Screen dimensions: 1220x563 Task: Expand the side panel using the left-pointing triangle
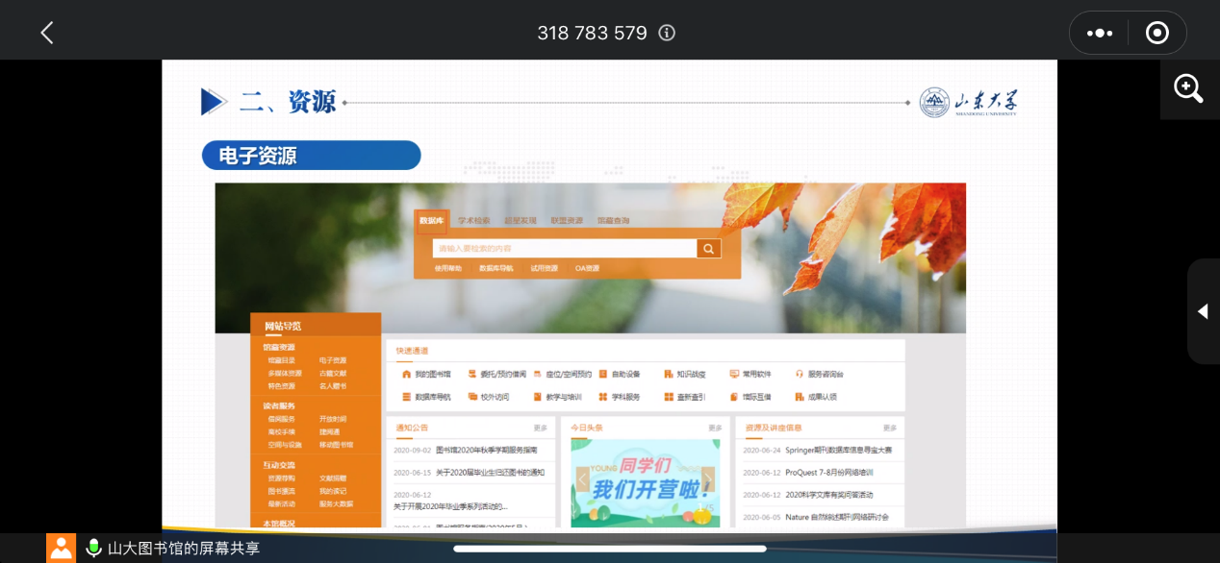pyautogui.click(x=1203, y=311)
